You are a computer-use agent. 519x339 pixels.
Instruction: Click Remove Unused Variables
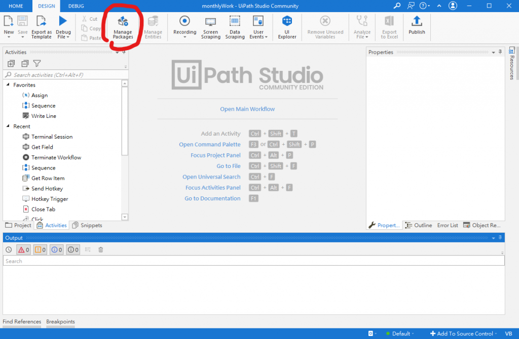pyautogui.click(x=325, y=27)
